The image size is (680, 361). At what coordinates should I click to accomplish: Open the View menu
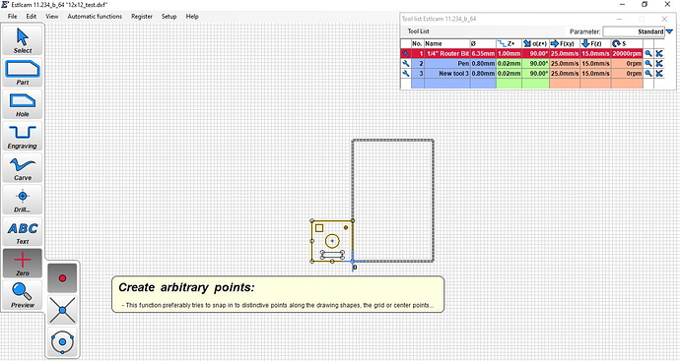(52, 17)
